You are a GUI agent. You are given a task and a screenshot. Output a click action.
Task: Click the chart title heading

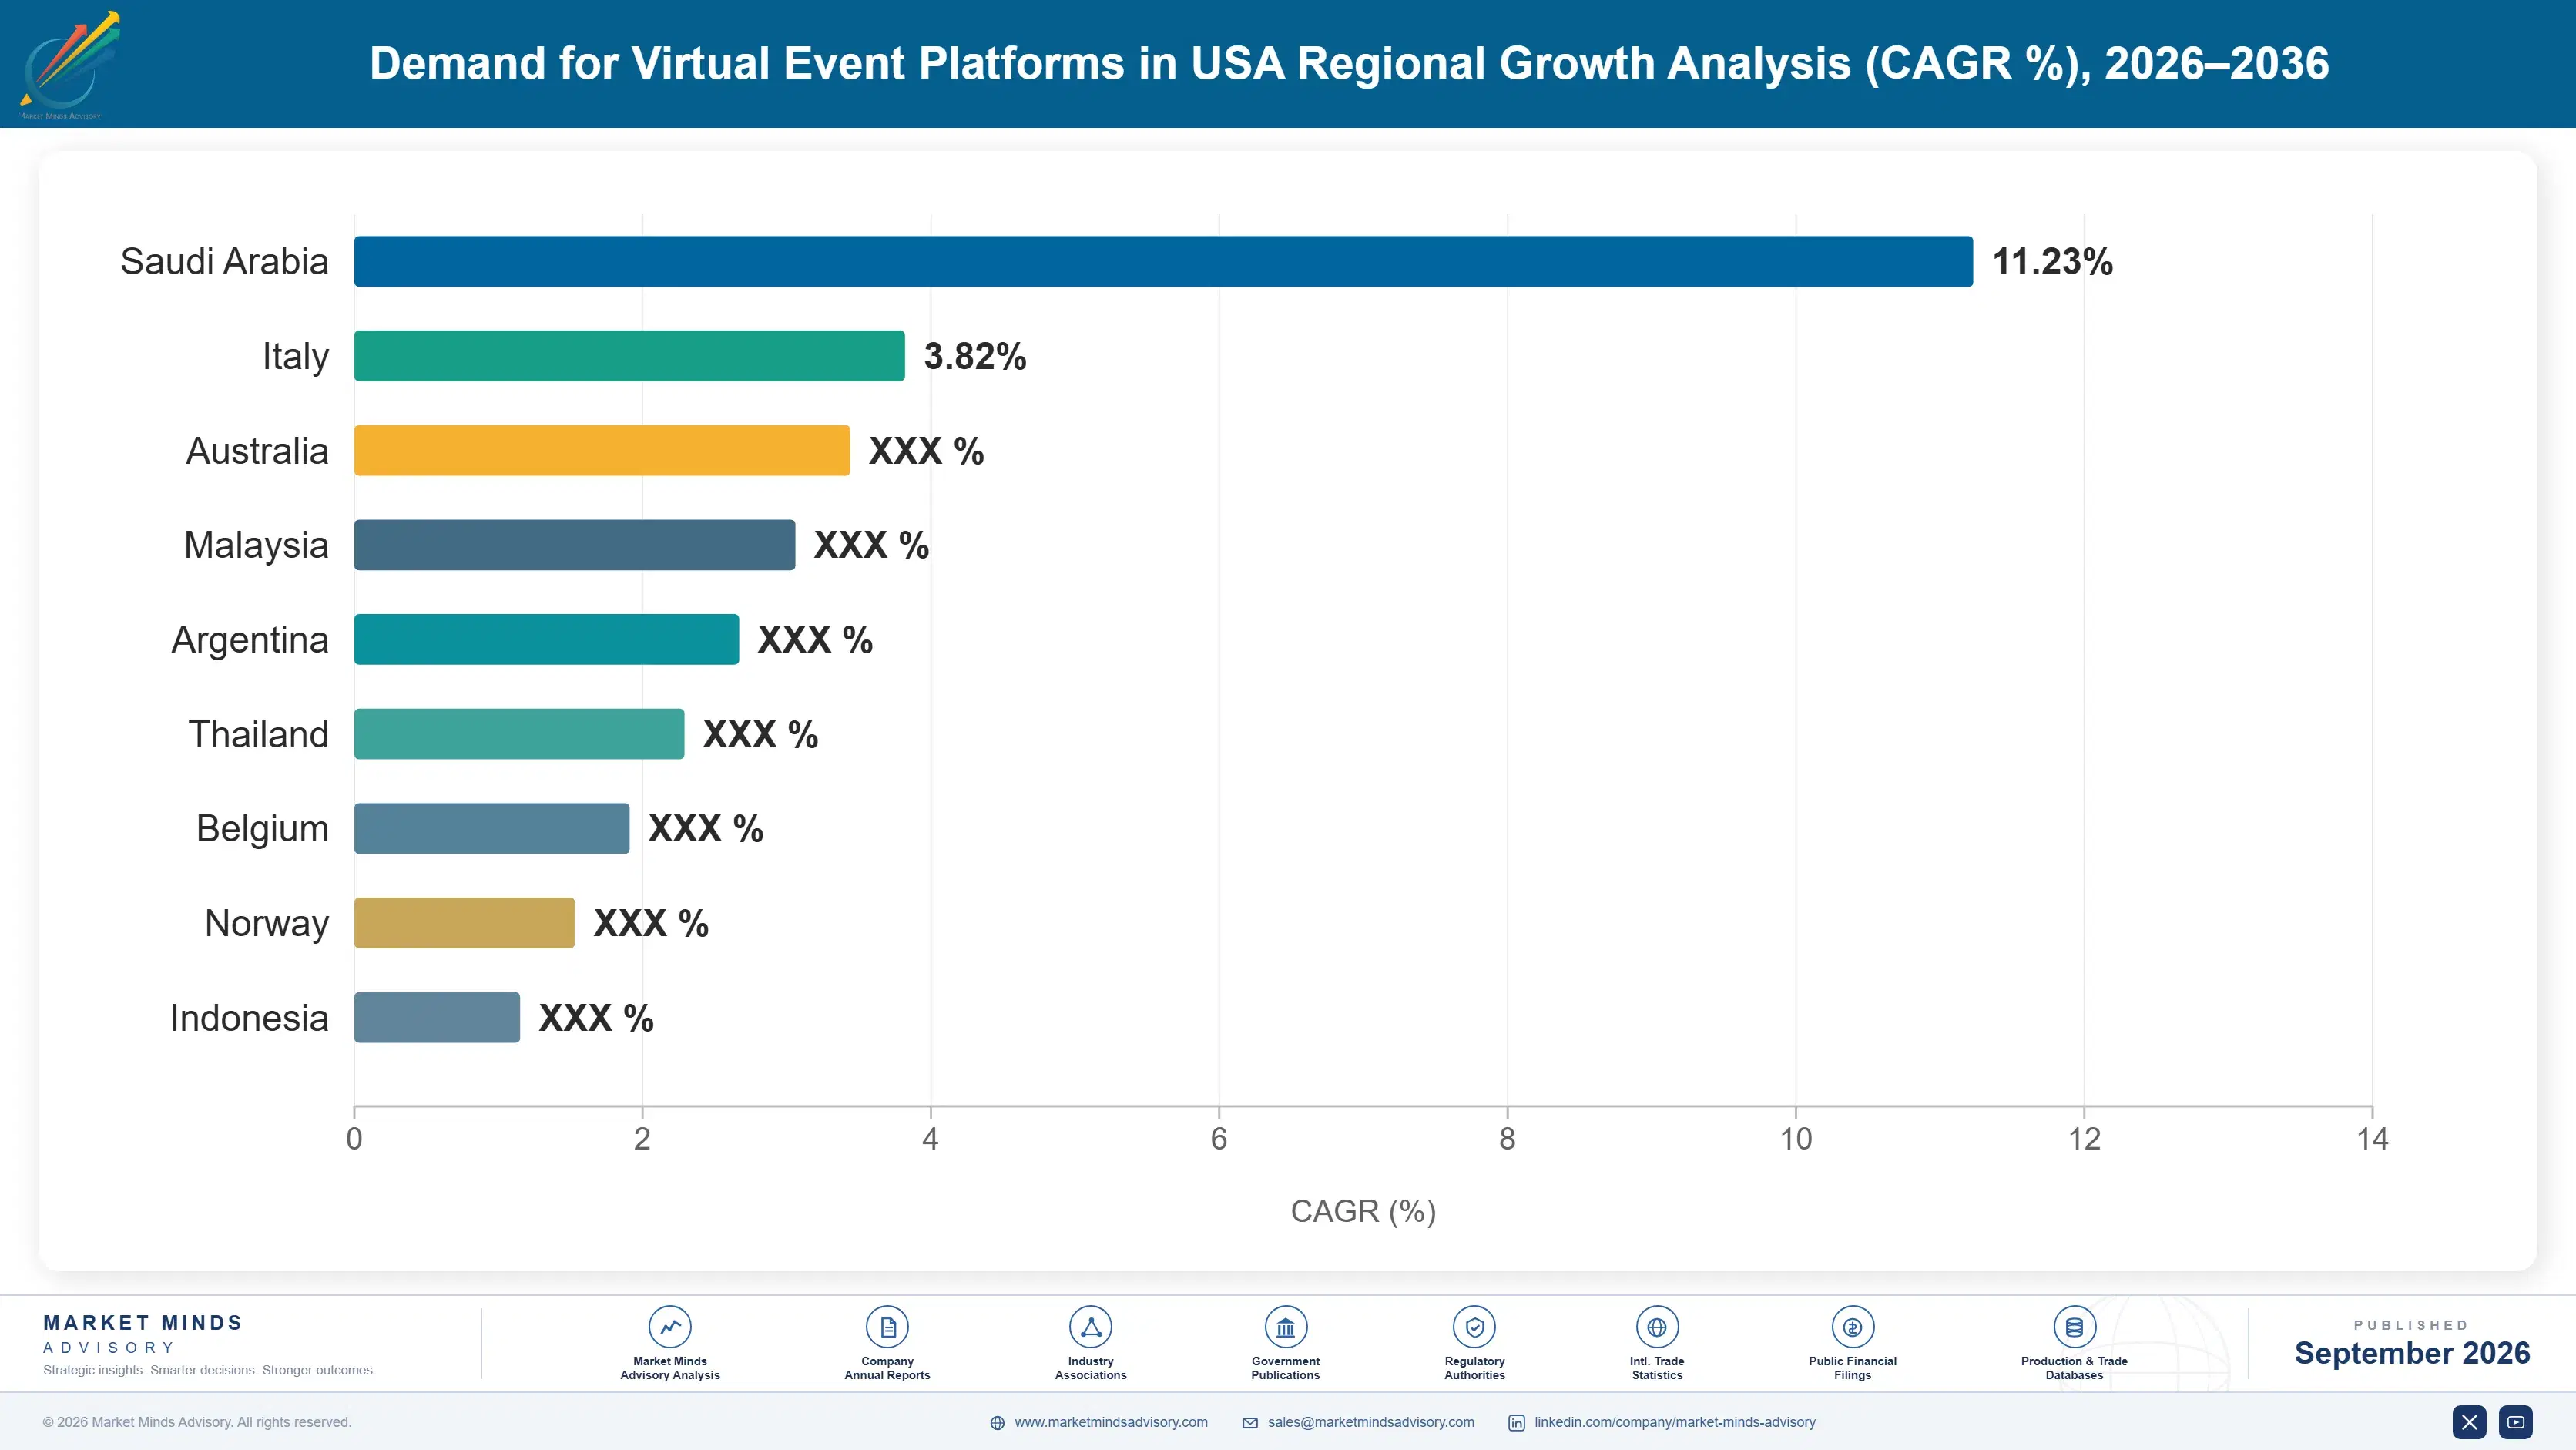1349,63
